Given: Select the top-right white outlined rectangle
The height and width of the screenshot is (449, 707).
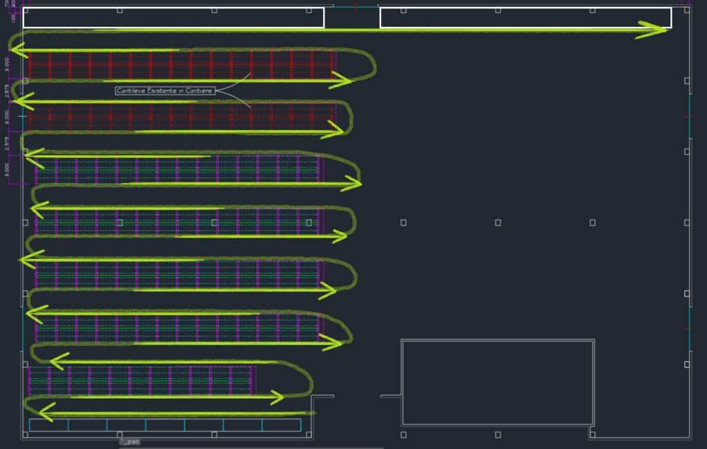Looking at the screenshot, I should (525, 18).
